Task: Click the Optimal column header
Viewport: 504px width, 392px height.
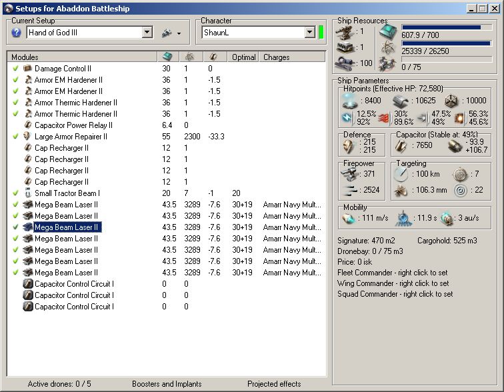Action: coord(243,57)
